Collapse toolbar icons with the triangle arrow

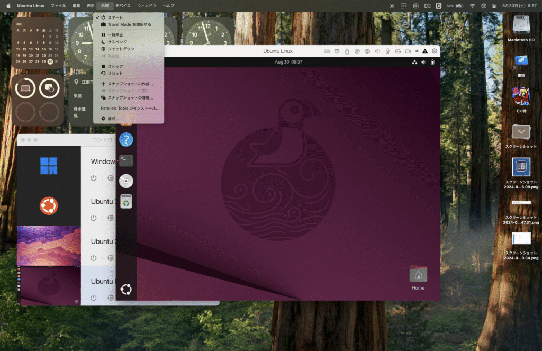tap(417, 51)
